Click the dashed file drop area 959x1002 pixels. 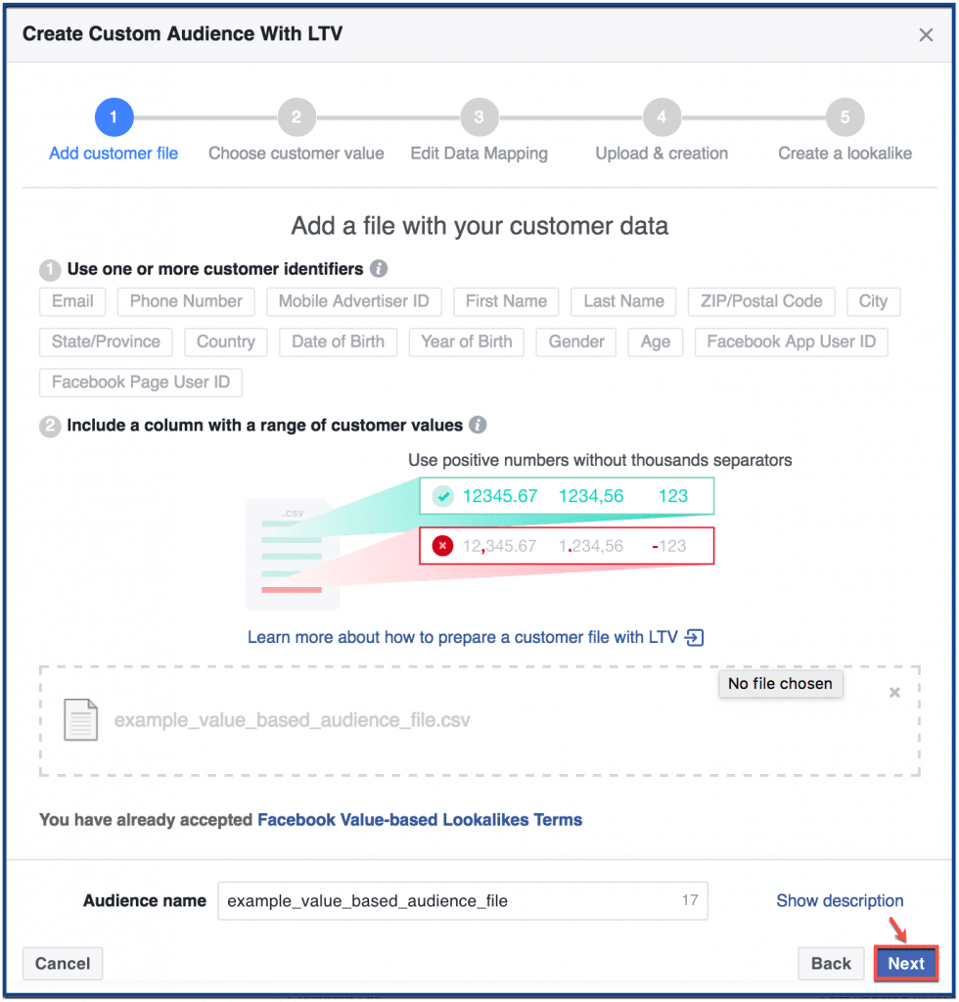click(x=479, y=721)
